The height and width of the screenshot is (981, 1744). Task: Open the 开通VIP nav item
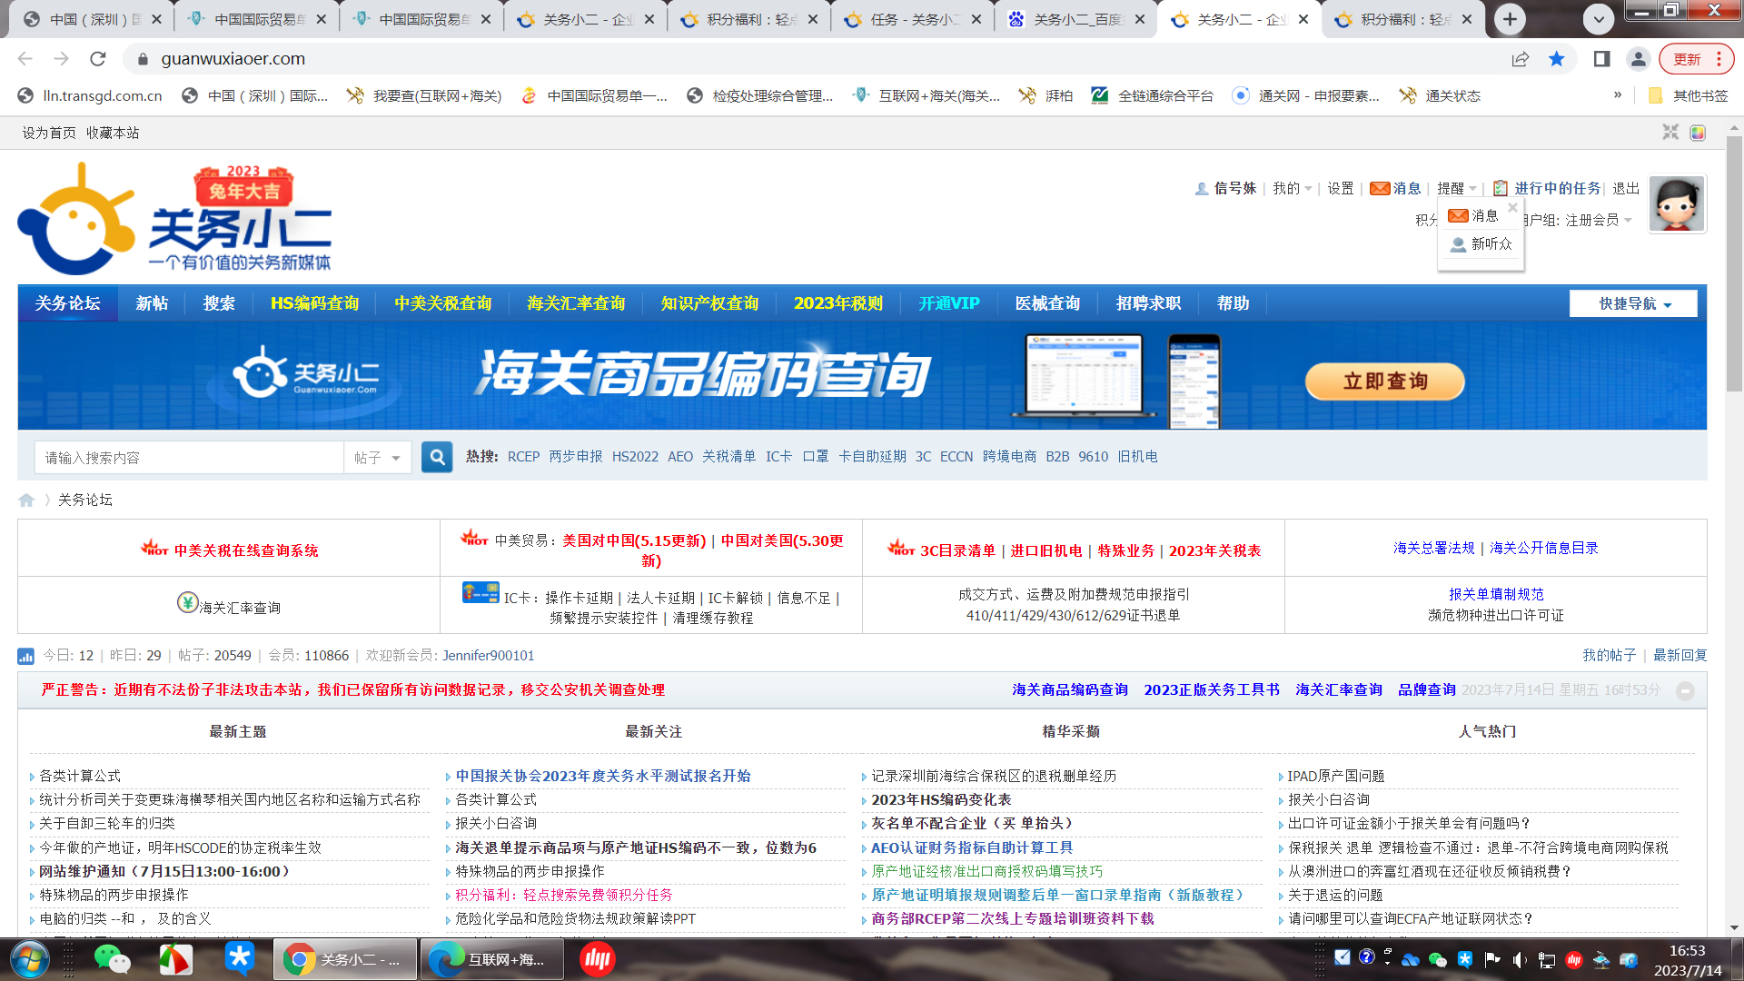tap(949, 303)
